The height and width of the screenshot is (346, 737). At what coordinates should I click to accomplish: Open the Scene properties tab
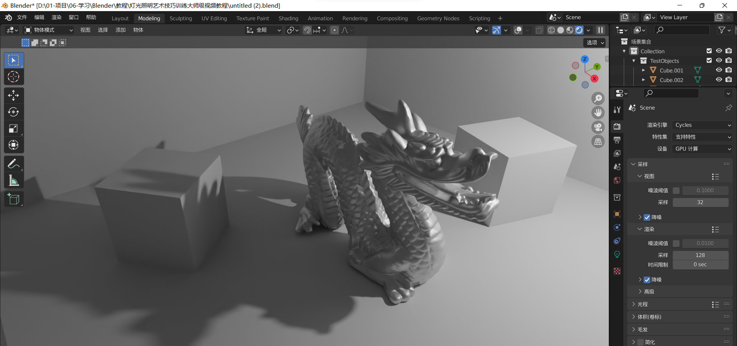[617, 167]
